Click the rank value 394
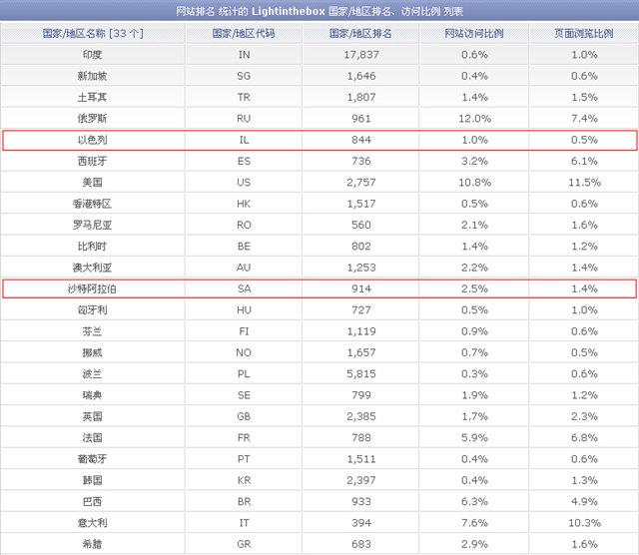Screen dimensions: 639x555 click(x=361, y=523)
